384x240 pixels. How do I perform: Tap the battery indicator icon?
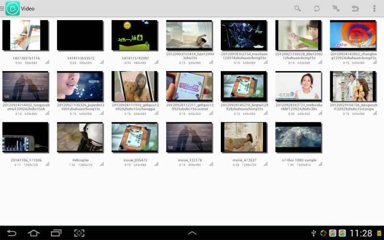(x=379, y=233)
